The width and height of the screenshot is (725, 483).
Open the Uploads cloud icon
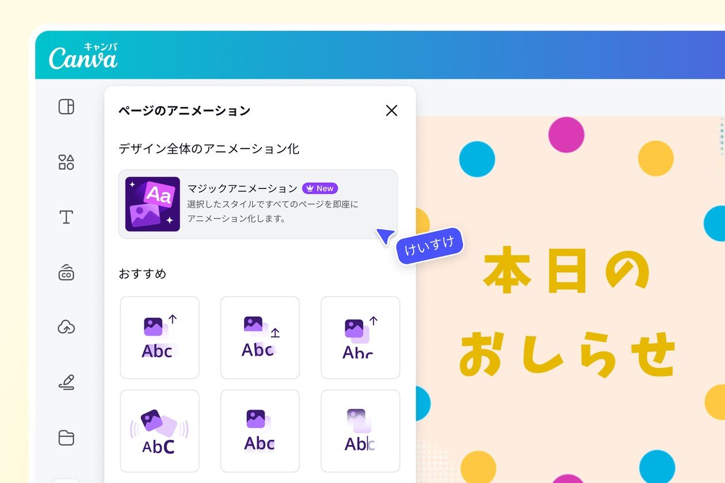[x=66, y=327]
